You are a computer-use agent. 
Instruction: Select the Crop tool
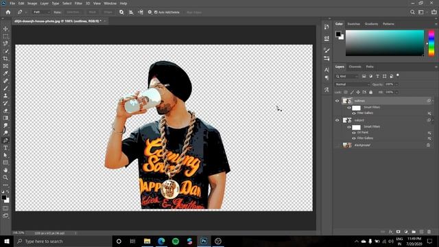coord(5,58)
